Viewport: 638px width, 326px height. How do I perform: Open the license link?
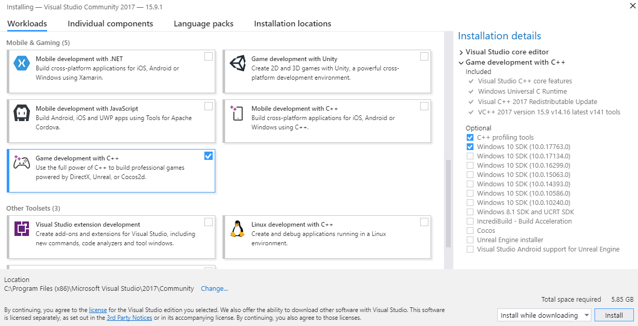coord(98,310)
